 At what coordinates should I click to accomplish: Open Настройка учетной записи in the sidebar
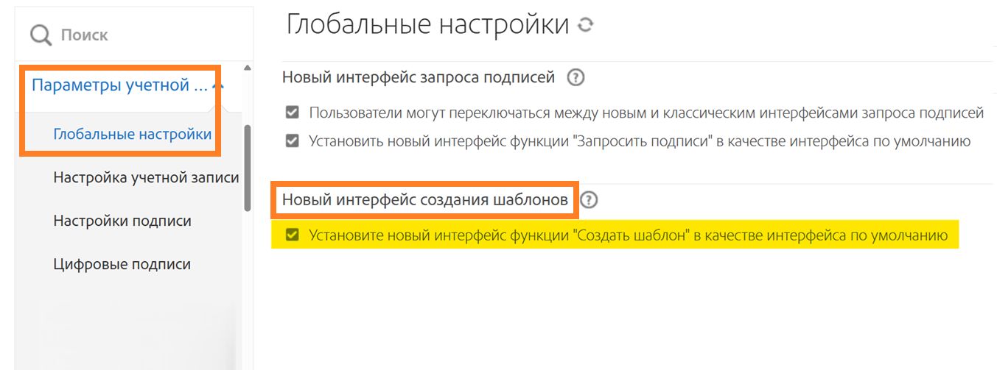point(146,177)
